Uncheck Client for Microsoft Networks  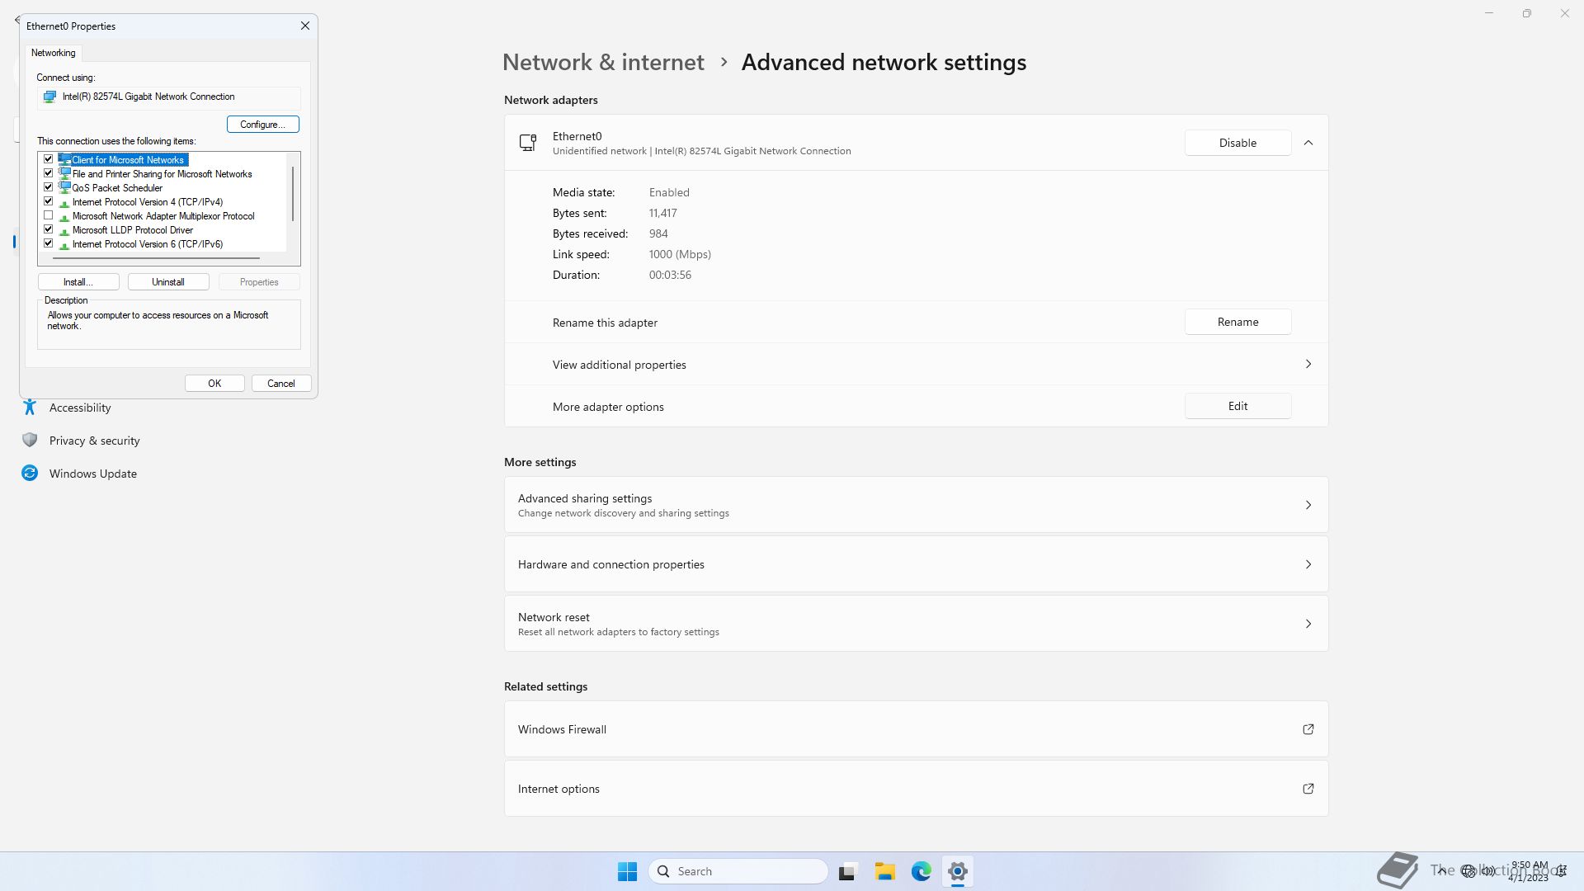[49, 159]
